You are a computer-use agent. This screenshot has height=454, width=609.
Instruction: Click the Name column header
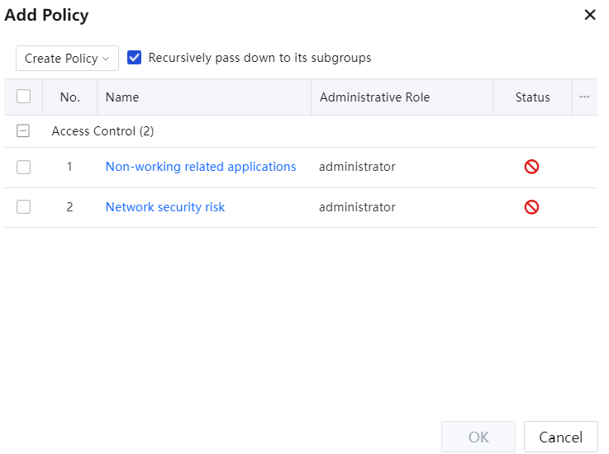(122, 97)
